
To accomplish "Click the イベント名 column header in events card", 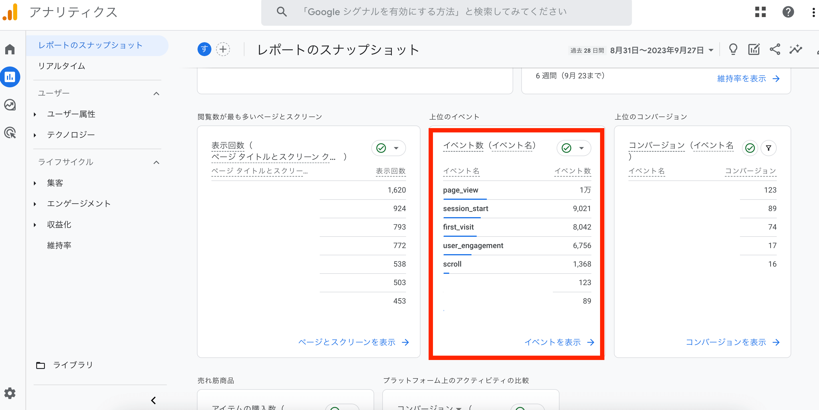I will click(x=461, y=171).
